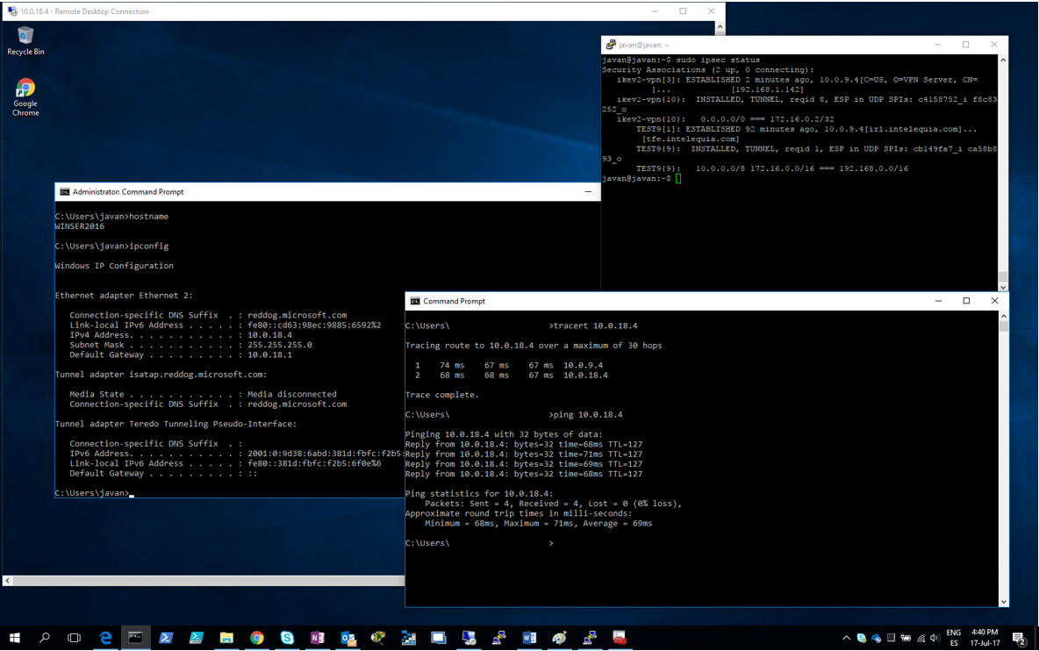Open File Explorer from the taskbar

[x=226, y=638]
